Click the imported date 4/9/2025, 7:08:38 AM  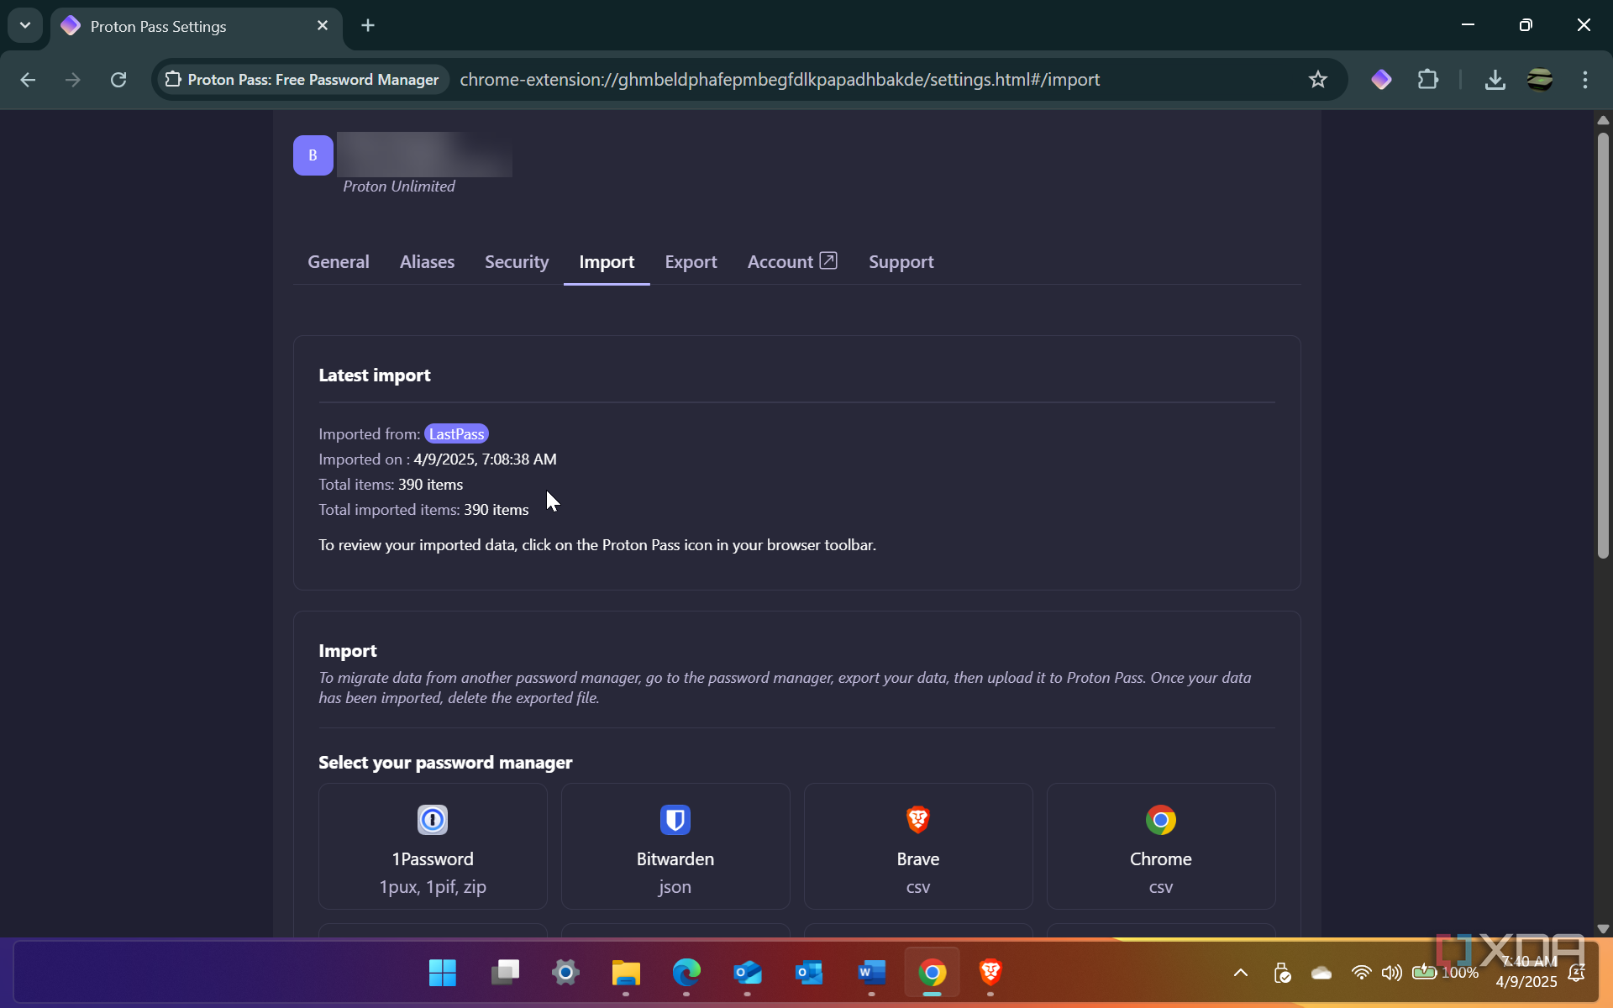485,459
